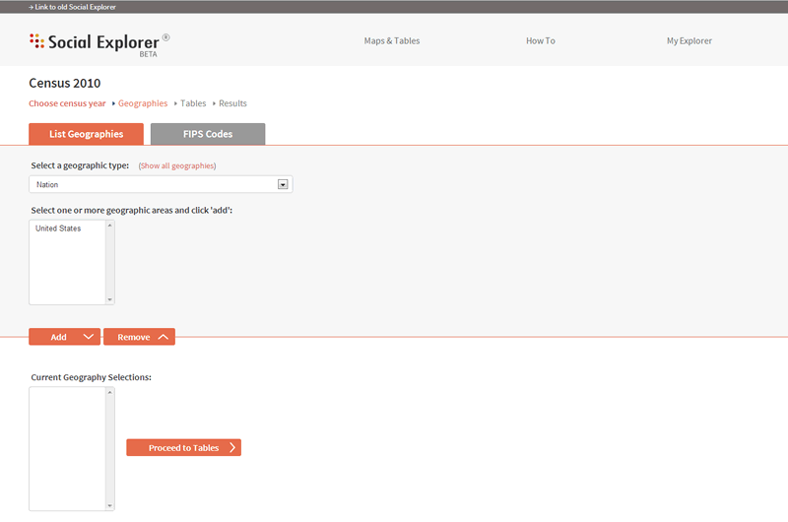Click the Current Geography Selections scroll up arrow
The image size is (788, 522).
click(x=109, y=392)
